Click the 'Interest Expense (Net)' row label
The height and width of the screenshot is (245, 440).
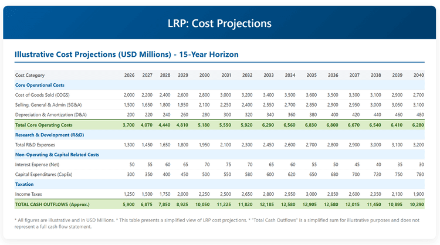click(x=37, y=165)
